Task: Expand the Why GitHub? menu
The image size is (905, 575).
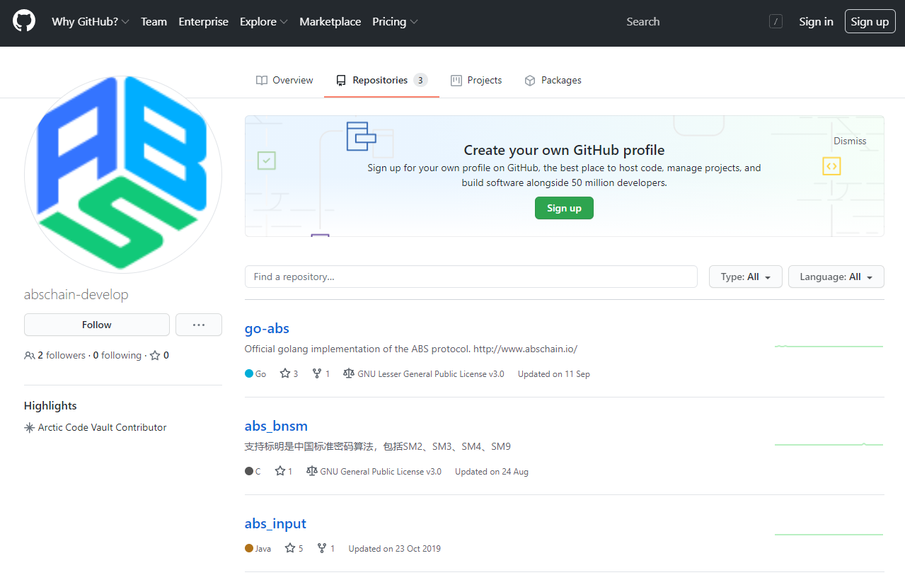Action: tap(90, 22)
